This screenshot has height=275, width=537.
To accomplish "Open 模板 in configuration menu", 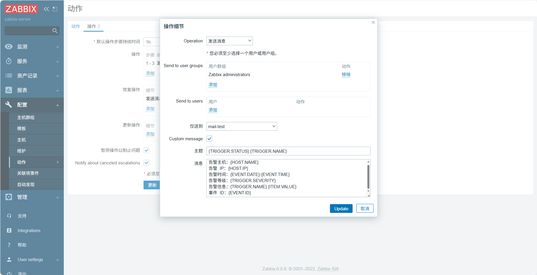I will tap(36, 128).
